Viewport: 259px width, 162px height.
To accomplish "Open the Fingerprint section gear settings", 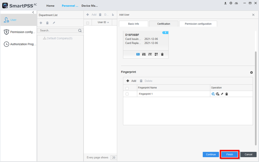I will pyautogui.click(x=251, y=73).
